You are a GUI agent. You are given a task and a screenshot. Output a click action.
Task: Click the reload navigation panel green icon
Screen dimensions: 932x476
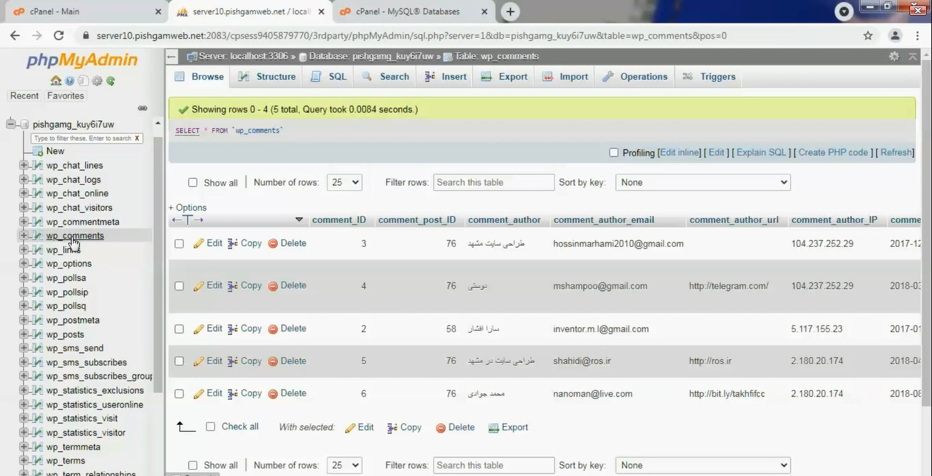tap(111, 80)
